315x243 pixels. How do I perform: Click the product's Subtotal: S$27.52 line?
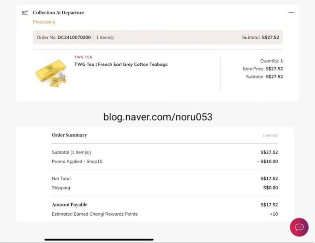coord(264,77)
